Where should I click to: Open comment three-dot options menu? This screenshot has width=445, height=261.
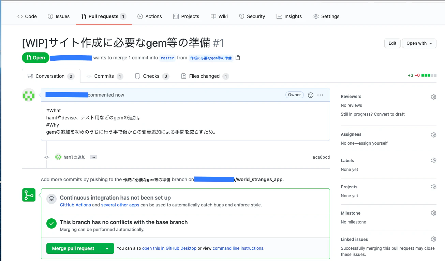point(320,95)
